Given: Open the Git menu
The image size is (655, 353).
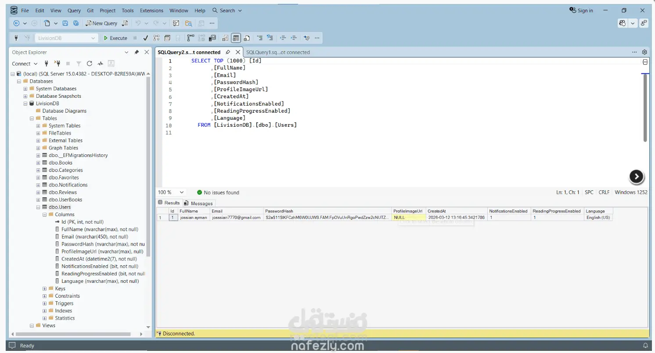Looking at the screenshot, I should coord(90,11).
